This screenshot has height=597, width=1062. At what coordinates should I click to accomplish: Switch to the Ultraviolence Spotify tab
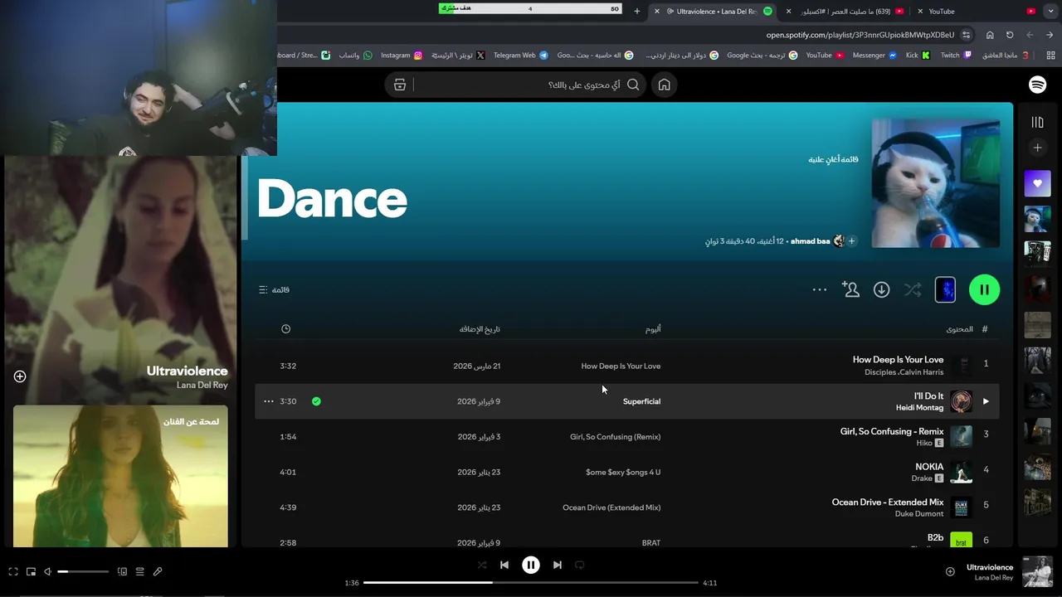[x=716, y=12]
